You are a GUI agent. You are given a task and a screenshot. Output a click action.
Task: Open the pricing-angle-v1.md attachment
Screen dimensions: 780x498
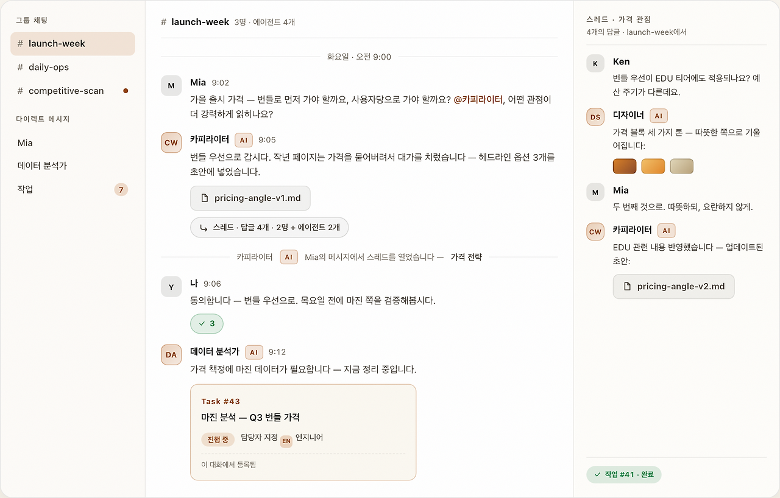pyautogui.click(x=250, y=198)
